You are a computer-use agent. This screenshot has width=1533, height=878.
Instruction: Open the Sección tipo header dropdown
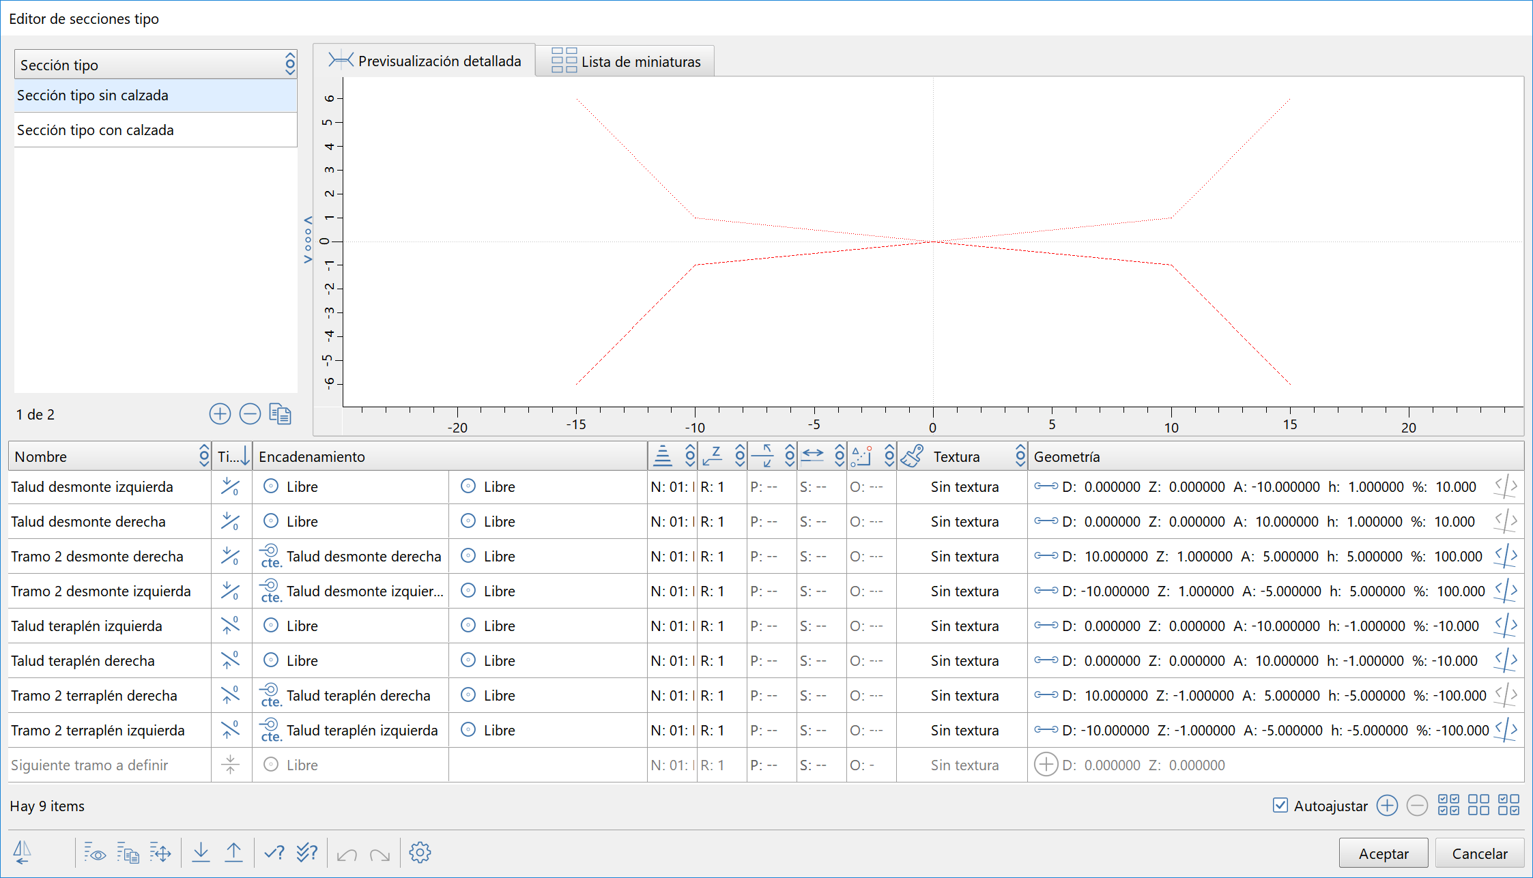(290, 65)
